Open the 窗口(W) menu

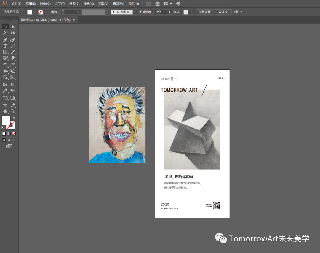[118, 4]
